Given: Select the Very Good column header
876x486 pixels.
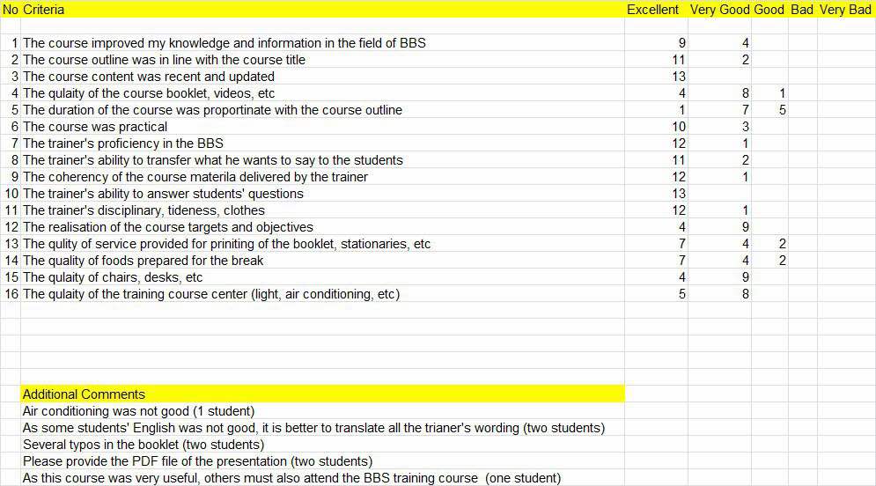Looking at the screenshot, I should point(719,10).
